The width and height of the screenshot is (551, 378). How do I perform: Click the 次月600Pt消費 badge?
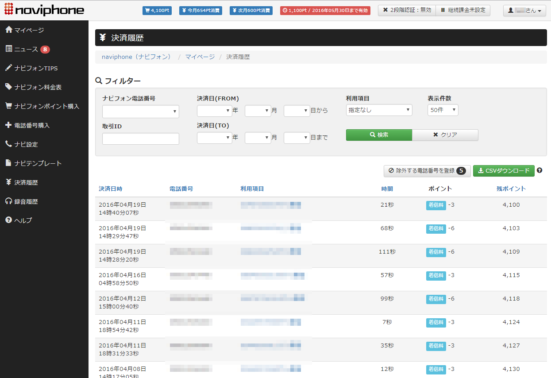coord(251,10)
